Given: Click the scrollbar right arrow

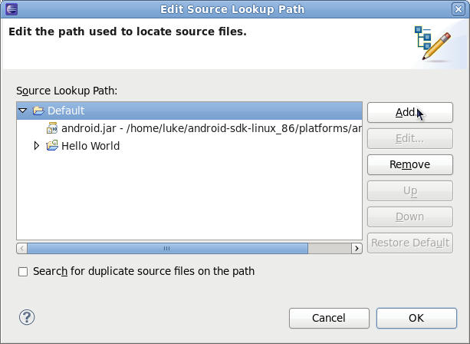Looking at the screenshot, I should coord(357,249).
